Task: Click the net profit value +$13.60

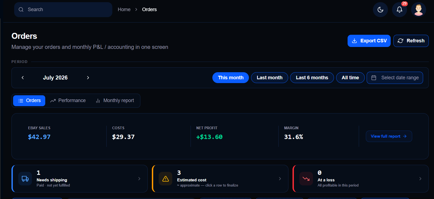Action: pyautogui.click(x=209, y=137)
